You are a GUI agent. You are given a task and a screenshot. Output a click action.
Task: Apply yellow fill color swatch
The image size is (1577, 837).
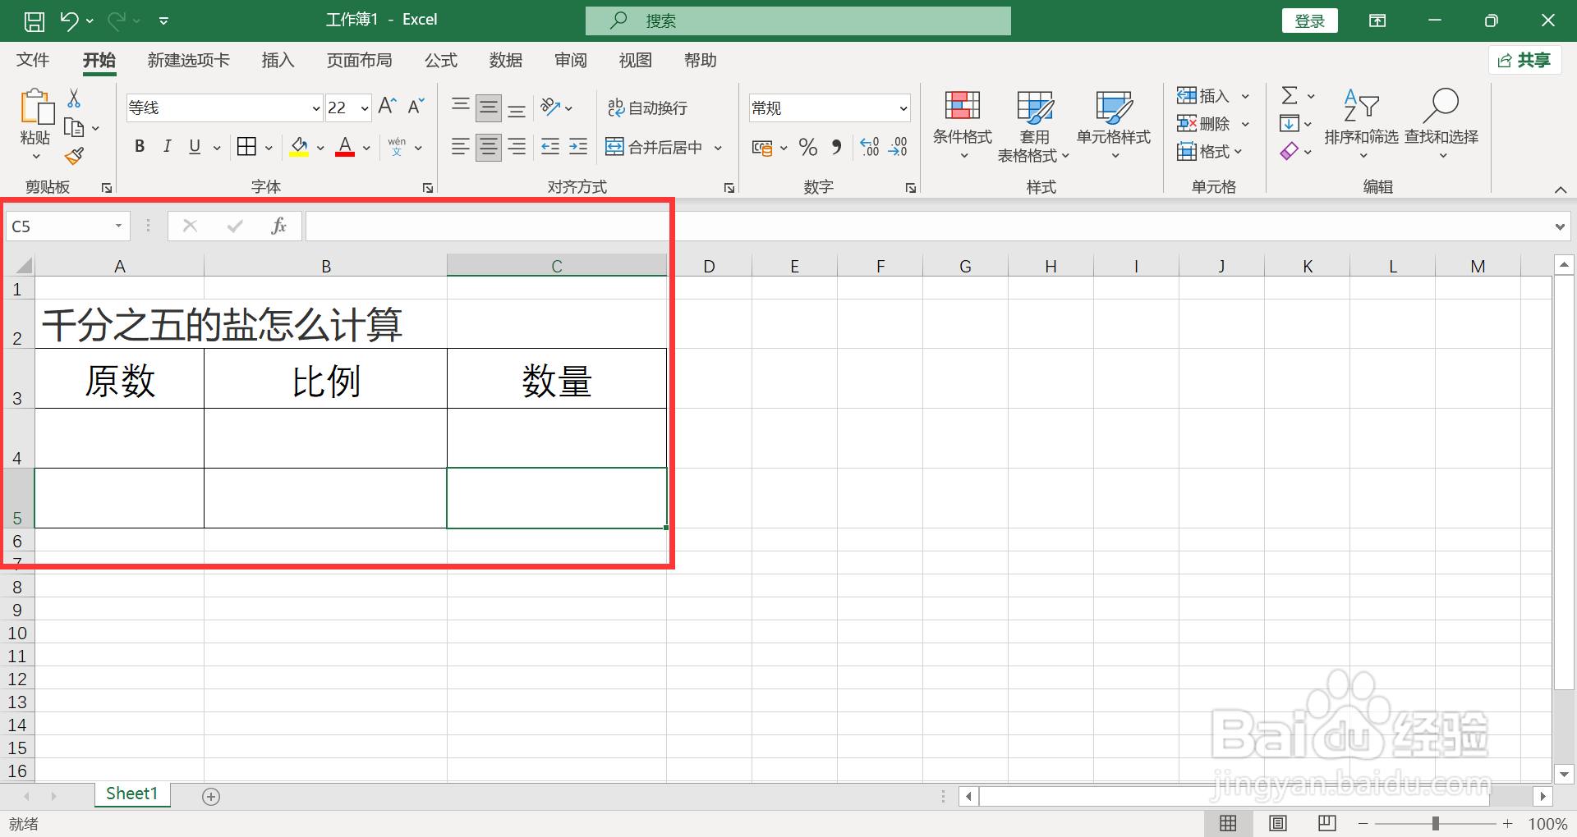tap(299, 148)
